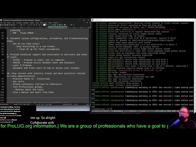Click the Notepad++ title bar app icon
196x147 pixels.
tap(1, 20)
